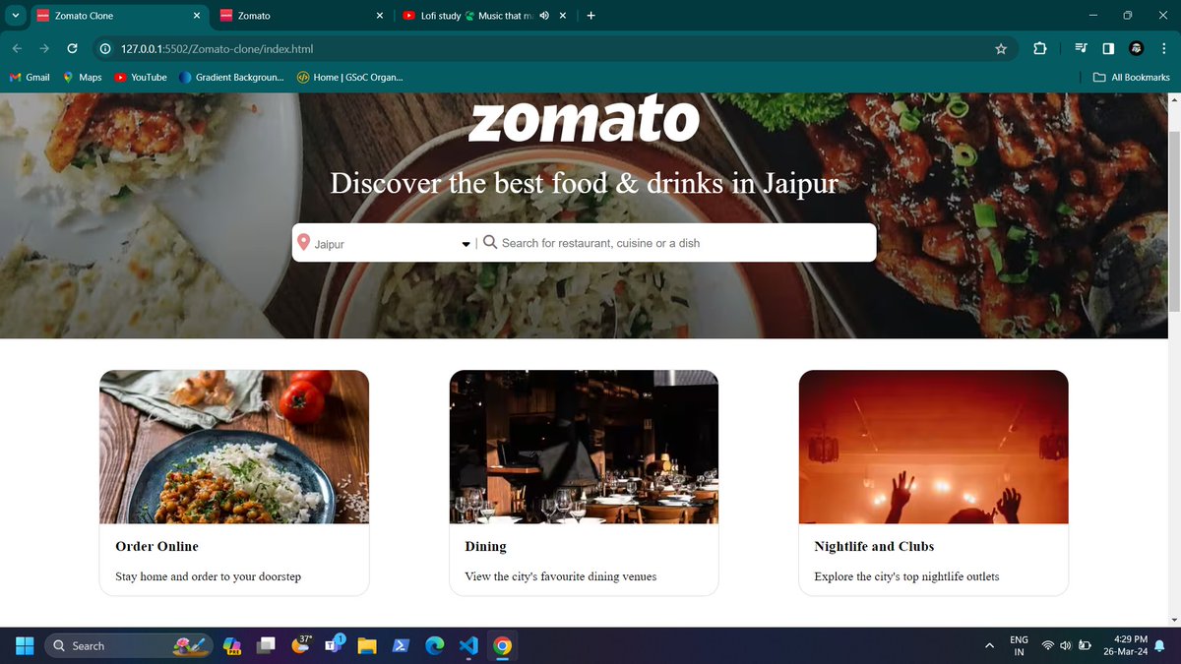Open PowerShell terminal taskbar icon
1181x664 pixels.
401,645
